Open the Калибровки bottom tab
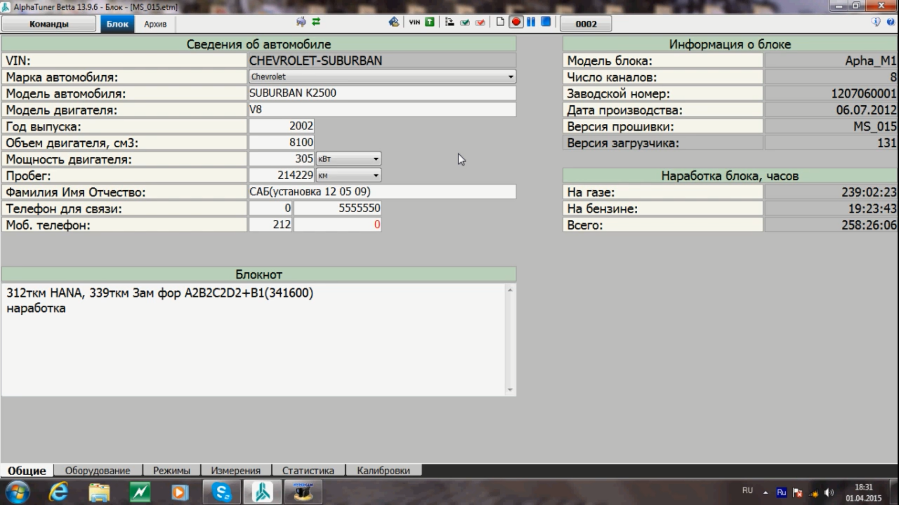 pos(383,470)
